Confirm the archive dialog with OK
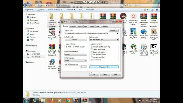This screenshot has height=103, width=183. click(94, 74)
